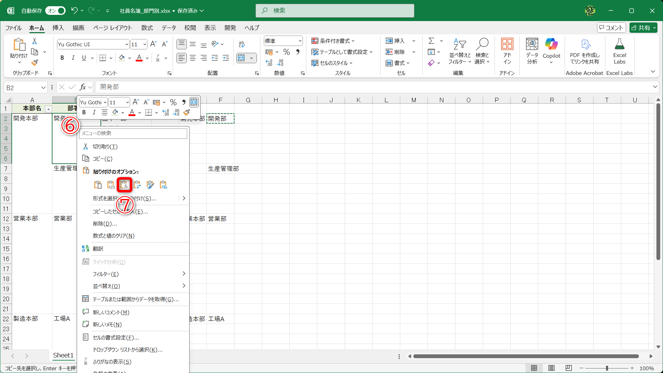Click the 切り取り entry in the context menu

point(104,146)
